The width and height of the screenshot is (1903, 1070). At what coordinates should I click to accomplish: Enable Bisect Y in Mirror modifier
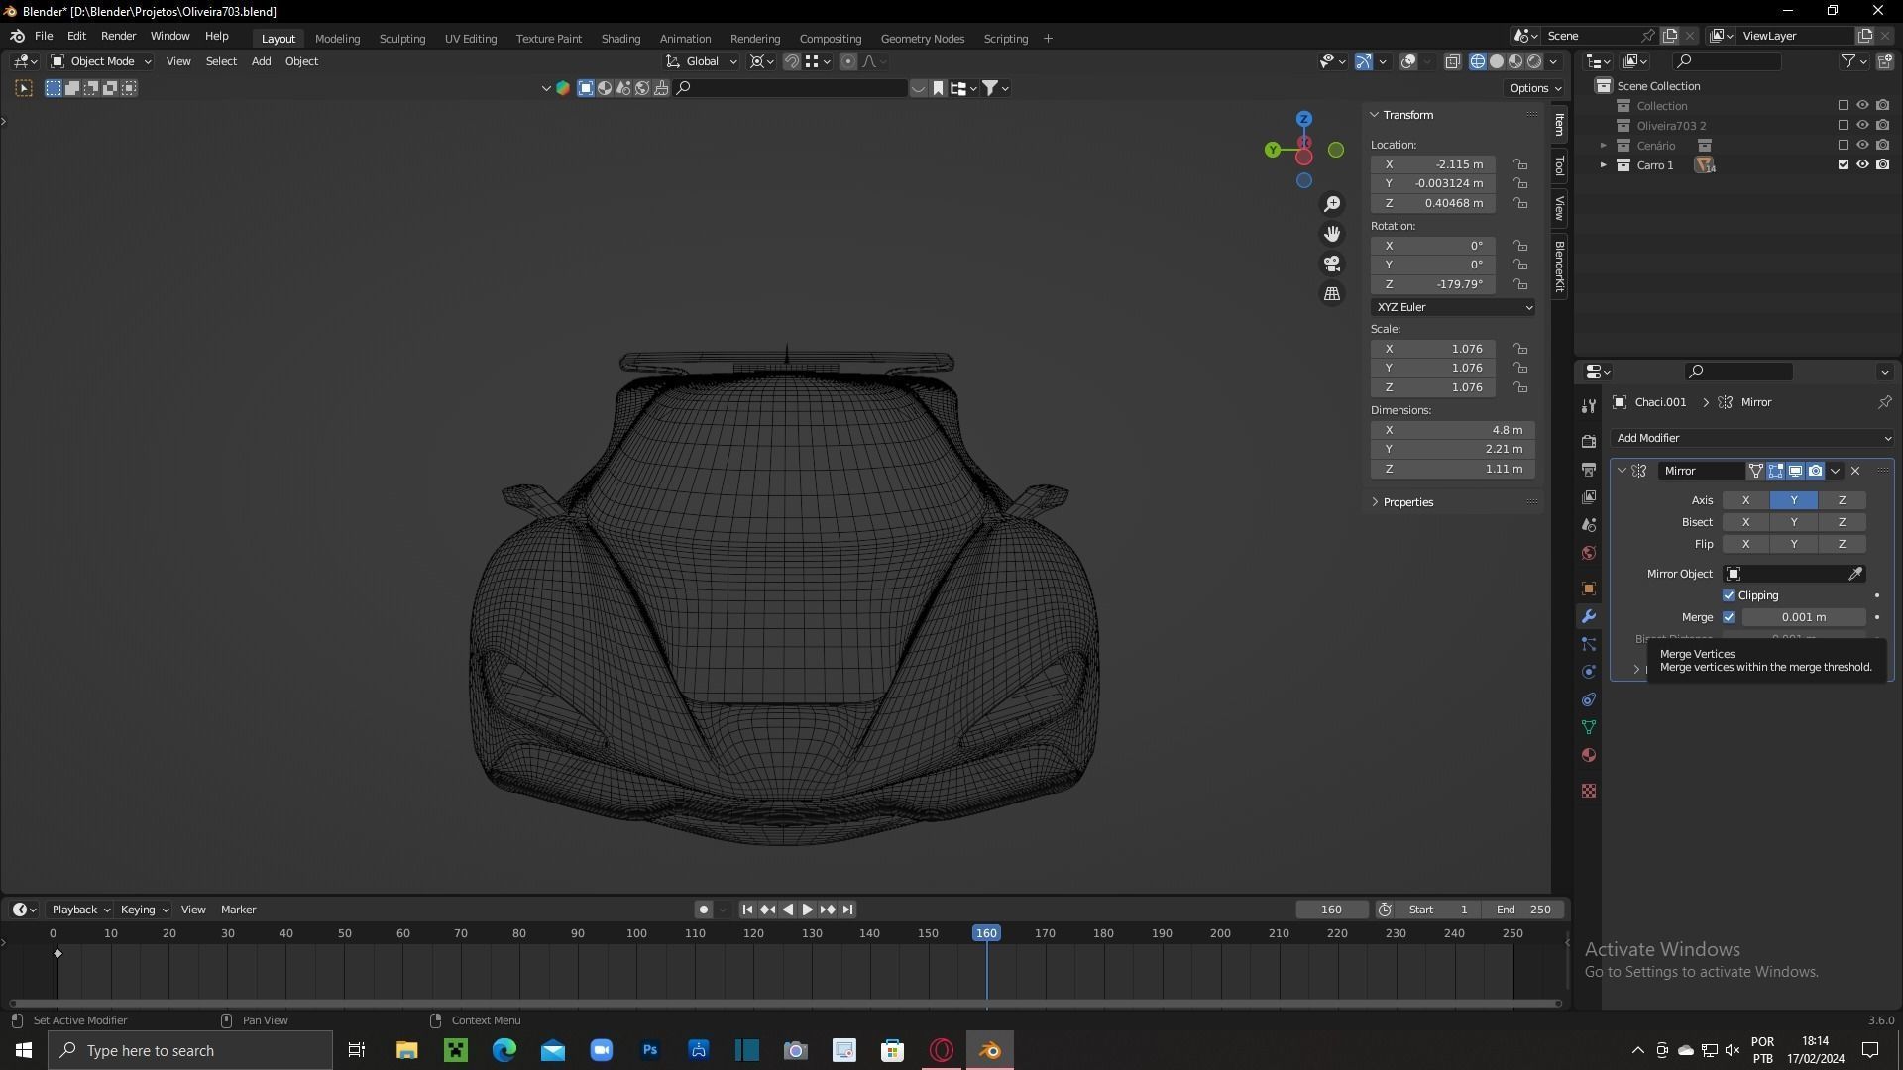[x=1793, y=522]
